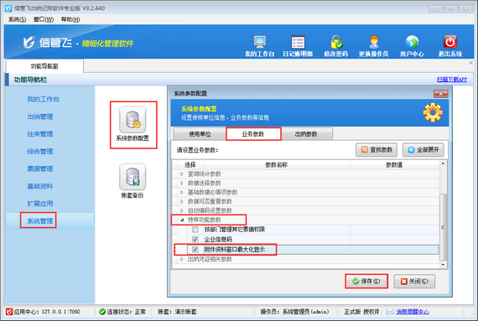Open 日记账明细 toolbar icon
Viewport: 478px width, 321px height.
298,43
